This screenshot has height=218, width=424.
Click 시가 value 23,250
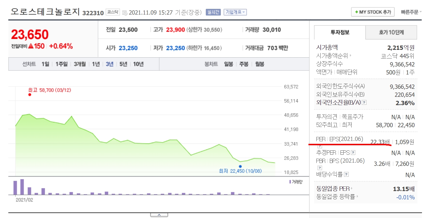(x=128, y=48)
